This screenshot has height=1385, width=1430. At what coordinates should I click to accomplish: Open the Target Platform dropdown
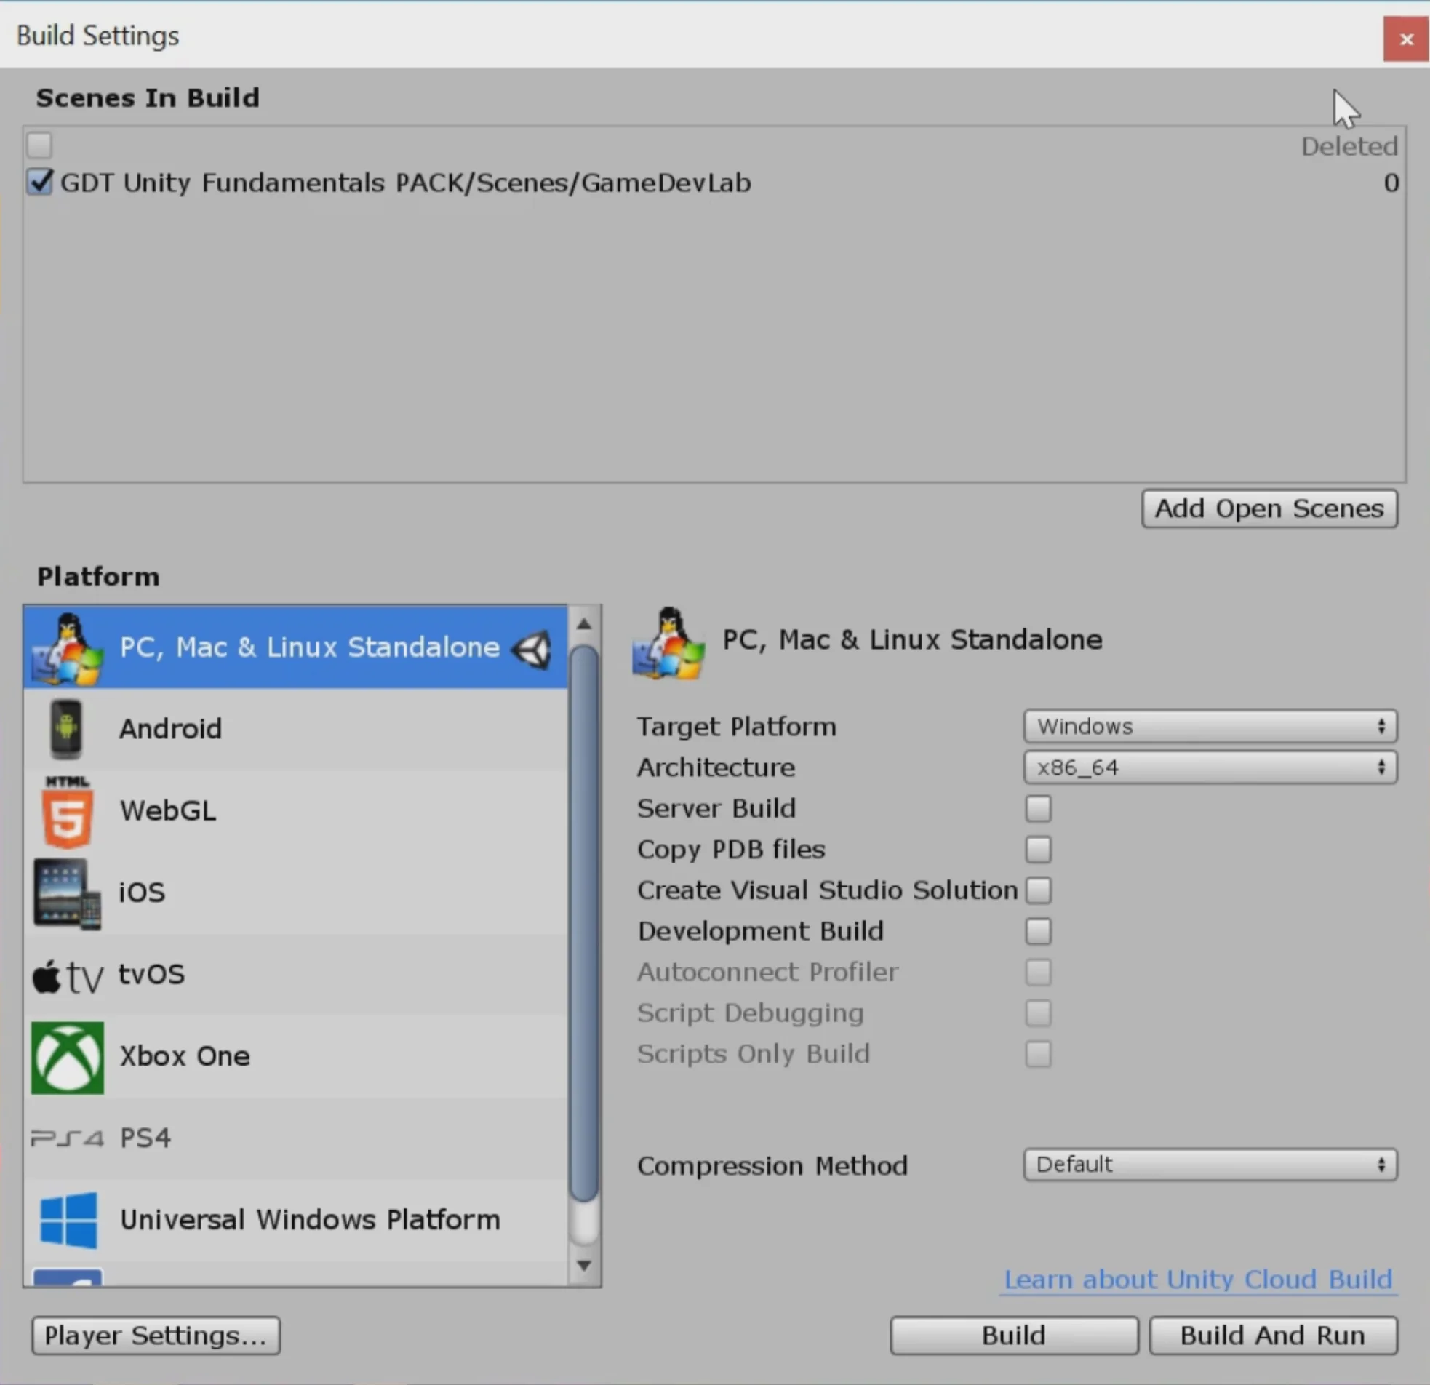[1210, 726]
